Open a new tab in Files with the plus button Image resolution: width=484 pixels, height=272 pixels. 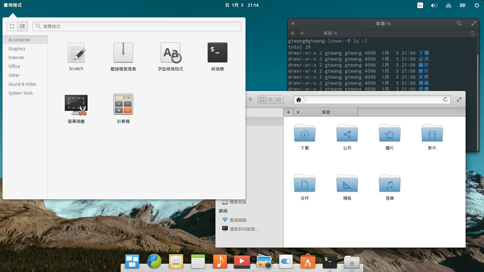[288, 112]
